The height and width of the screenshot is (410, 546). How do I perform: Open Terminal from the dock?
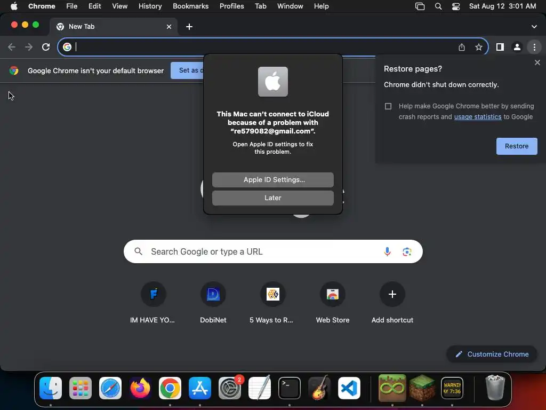[x=290, y=388]
